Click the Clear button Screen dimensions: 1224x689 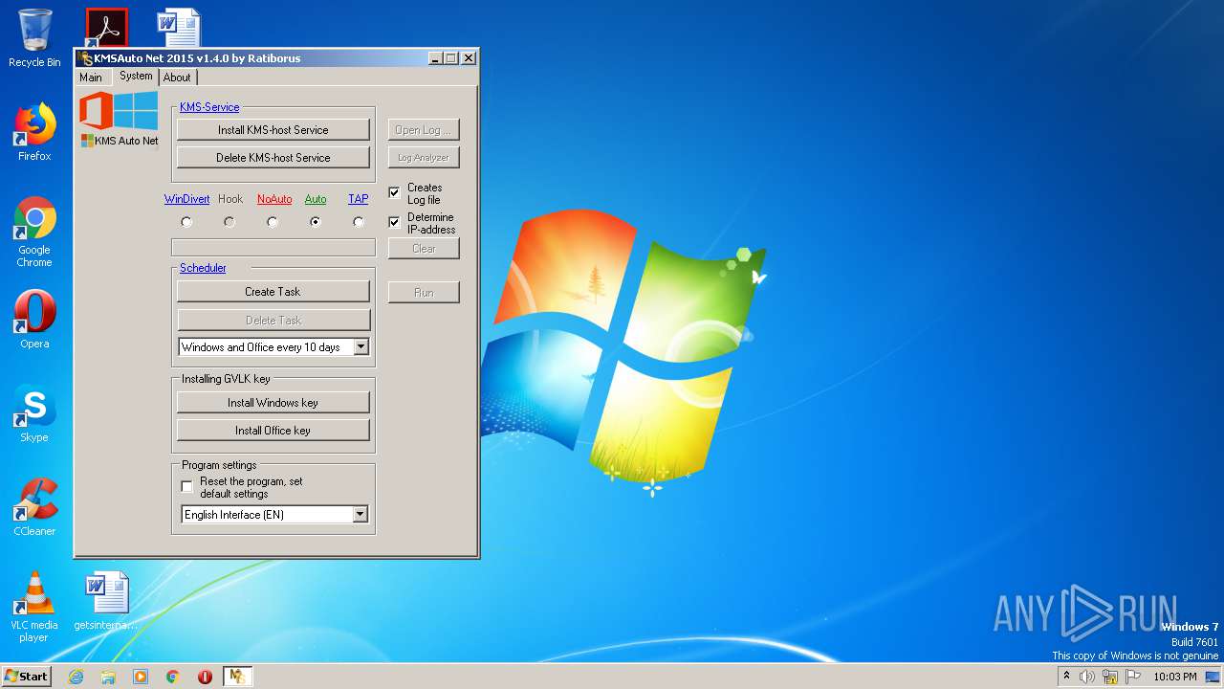point(424,249)
